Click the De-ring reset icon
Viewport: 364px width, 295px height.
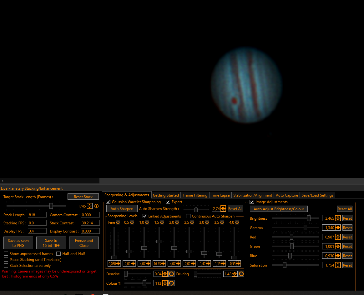(x=241, y=274)
